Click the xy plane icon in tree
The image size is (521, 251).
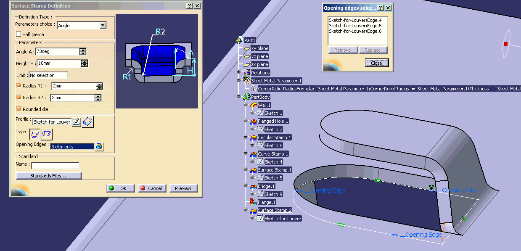point(247,48)
